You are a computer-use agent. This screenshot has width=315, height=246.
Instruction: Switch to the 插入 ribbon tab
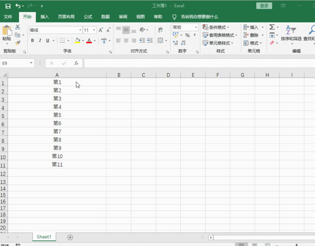point(44,17)
